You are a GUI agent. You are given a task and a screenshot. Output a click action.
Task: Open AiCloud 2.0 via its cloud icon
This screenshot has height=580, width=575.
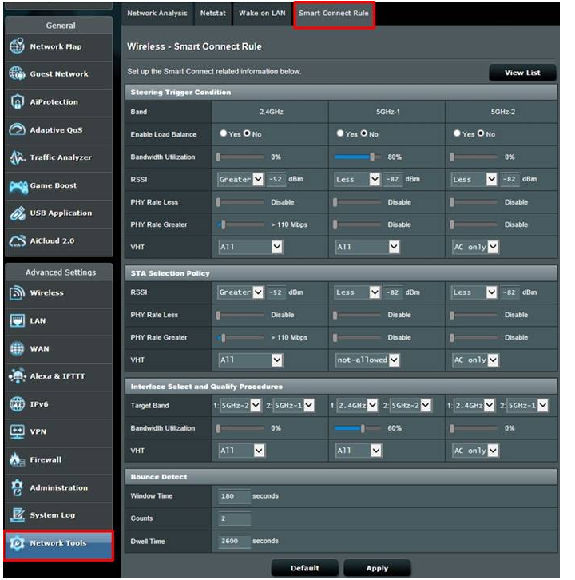[x=17, y=240]
